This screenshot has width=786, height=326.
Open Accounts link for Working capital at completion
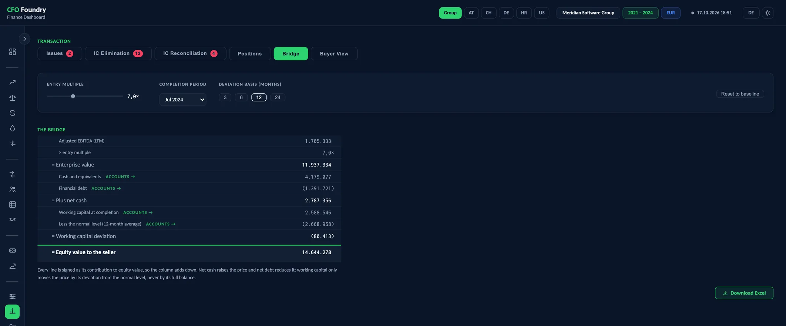(x=138, y=212)
